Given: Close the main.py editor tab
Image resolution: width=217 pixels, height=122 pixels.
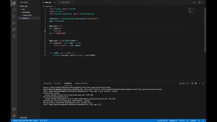Looking at the screenshot, I should 55,2.
